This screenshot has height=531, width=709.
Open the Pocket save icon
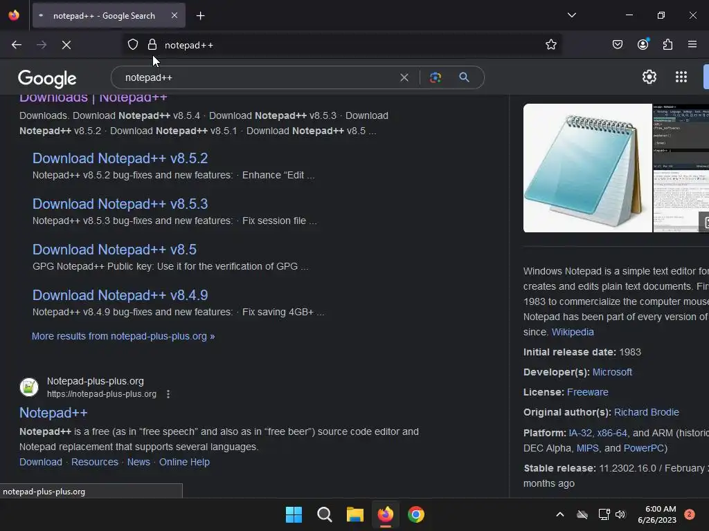tap(618, 44)
